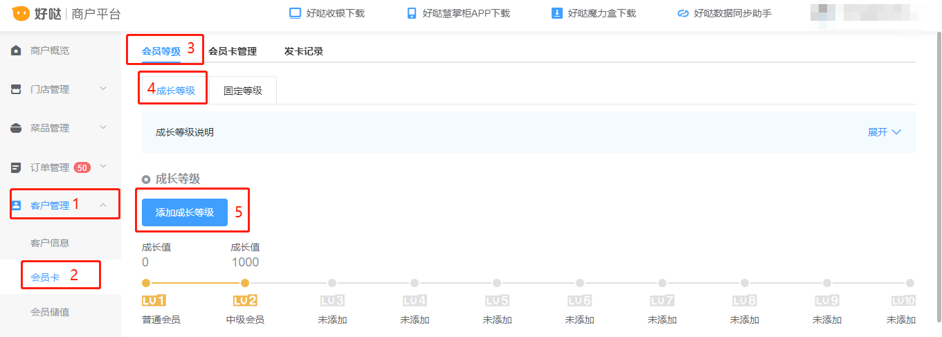The image size is (942, 337).
Task: Click the 成长等级说明 text
Action: [185, 132]
